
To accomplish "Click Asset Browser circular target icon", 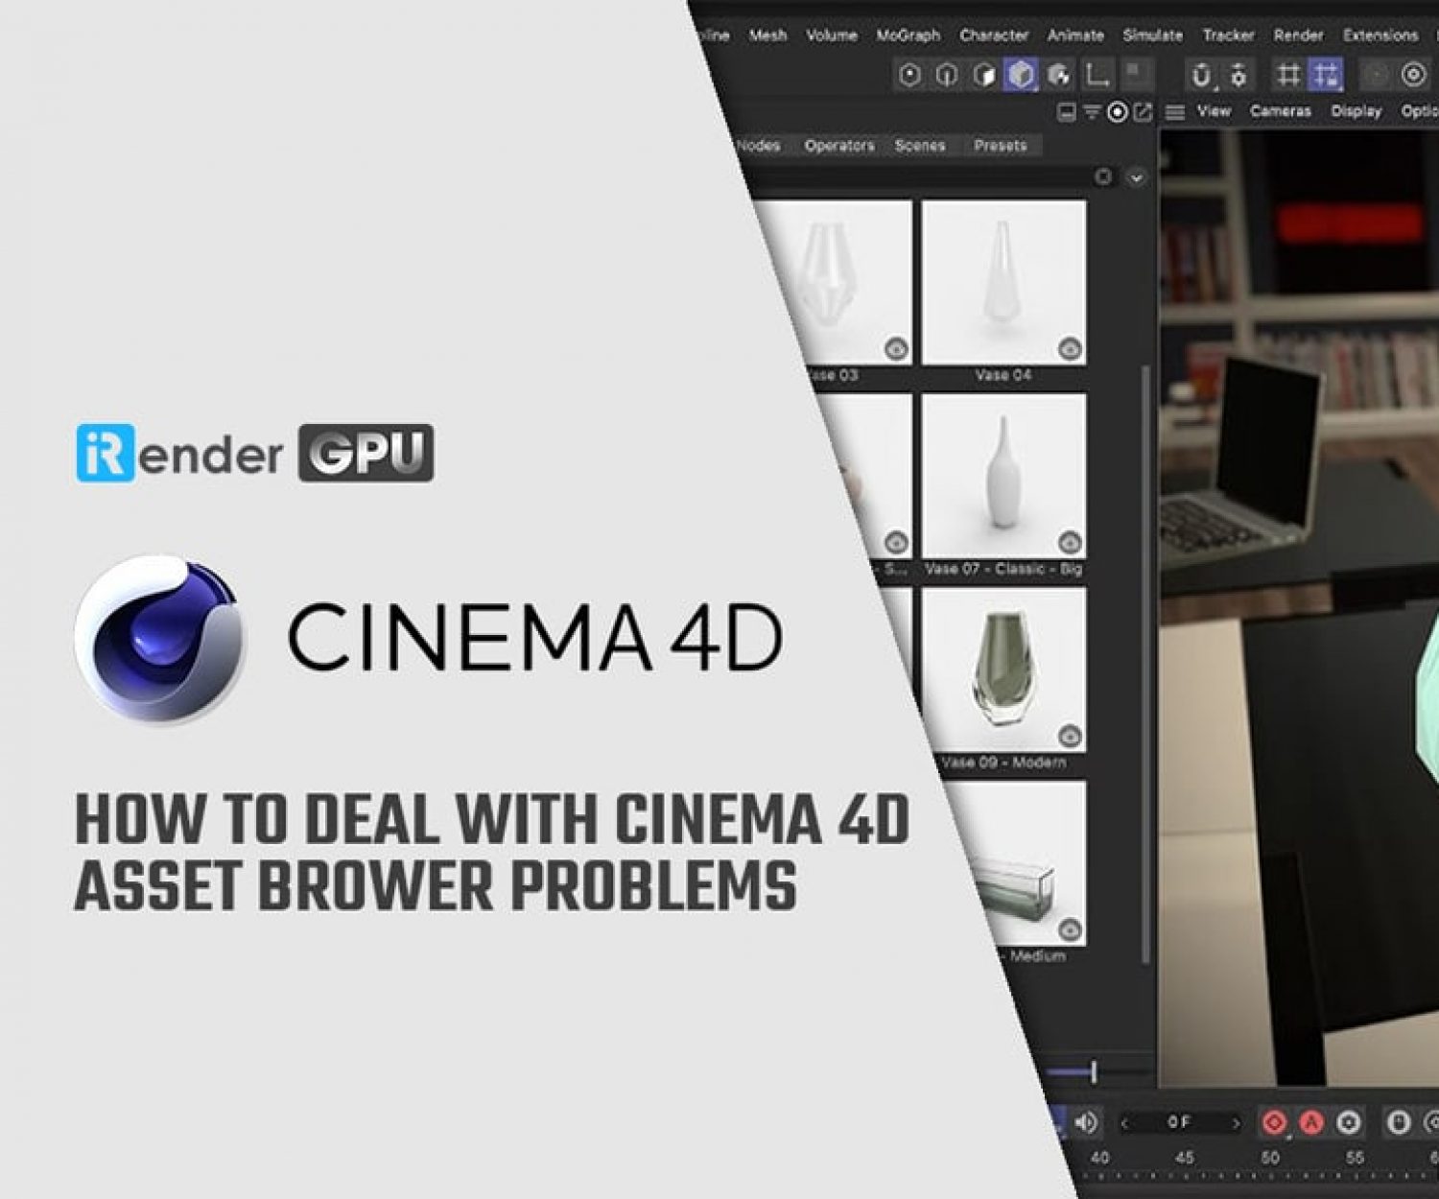I will pos(1118,112).
